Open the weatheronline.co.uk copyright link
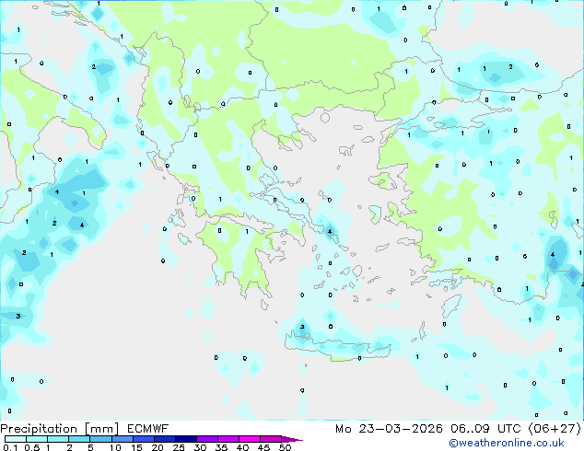 click(507, 443)
